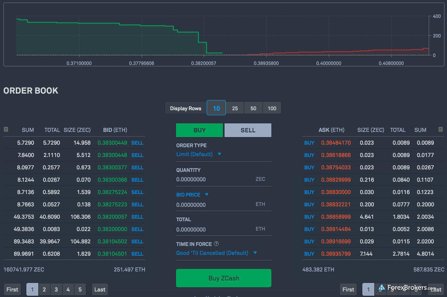Switch to the SELL tab
Screen dimensions: 447x297
coord(248,130)
